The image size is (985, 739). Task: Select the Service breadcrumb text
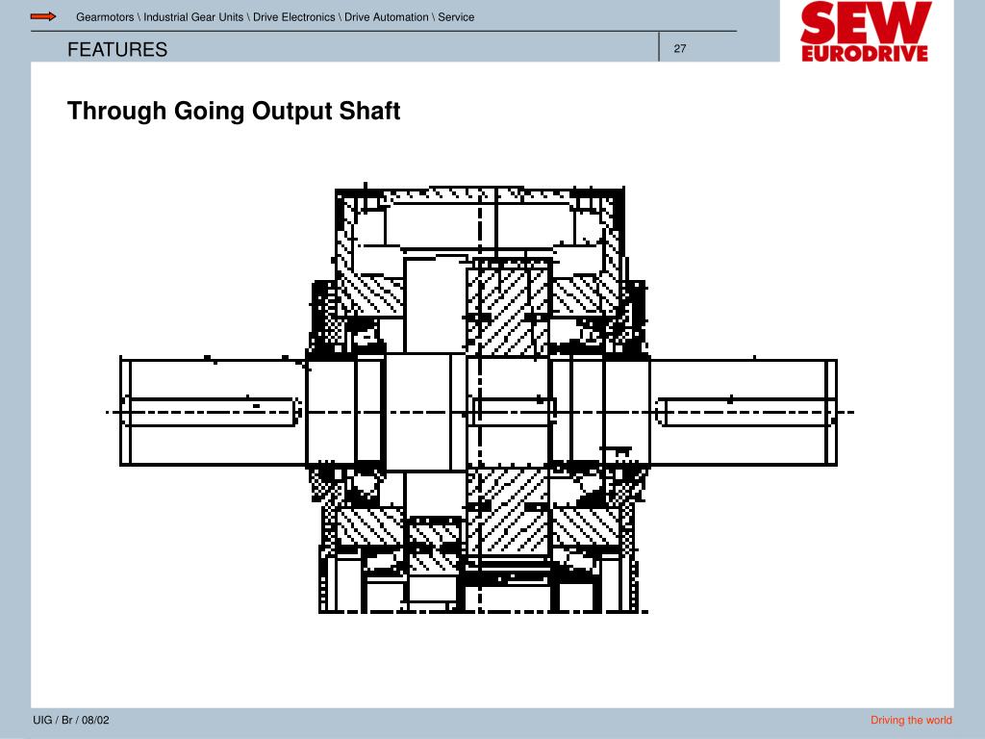[456, 17]
